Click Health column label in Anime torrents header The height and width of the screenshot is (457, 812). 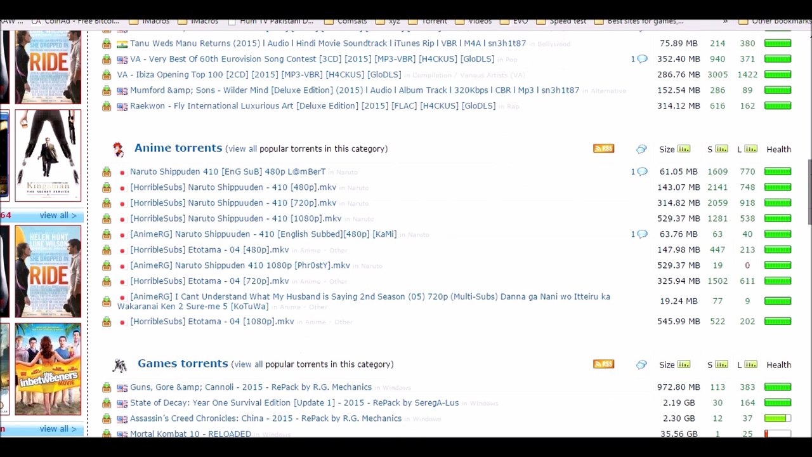778,149
